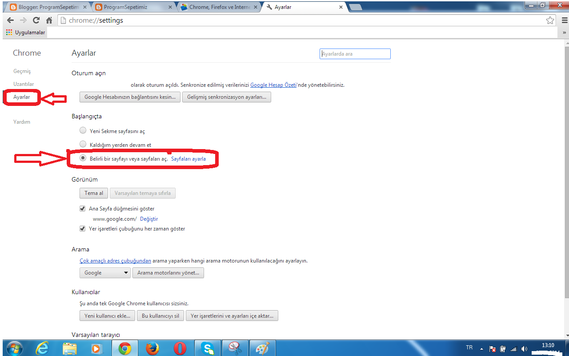The height and width of the screenshot is (356, 569).
Task: Click Bu kullanıcıyı sil button
Action: (x=160, y=316)
